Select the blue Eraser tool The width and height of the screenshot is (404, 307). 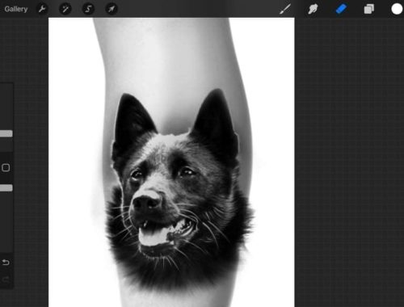(x=341, y=9)
